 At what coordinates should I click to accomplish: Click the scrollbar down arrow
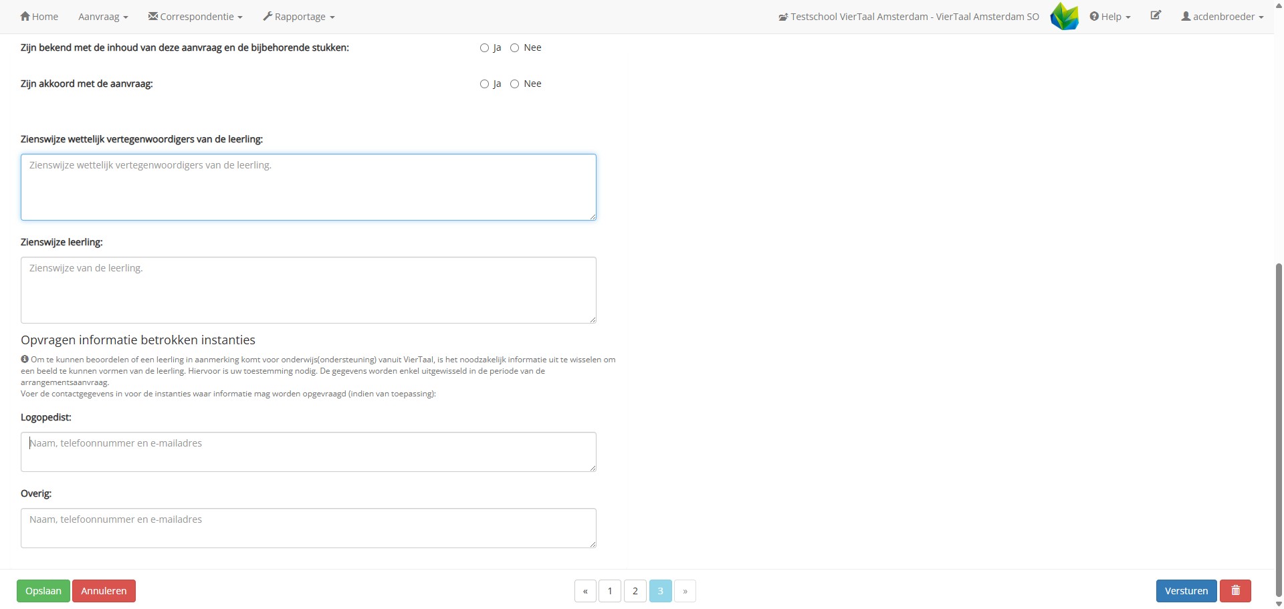1279,604
